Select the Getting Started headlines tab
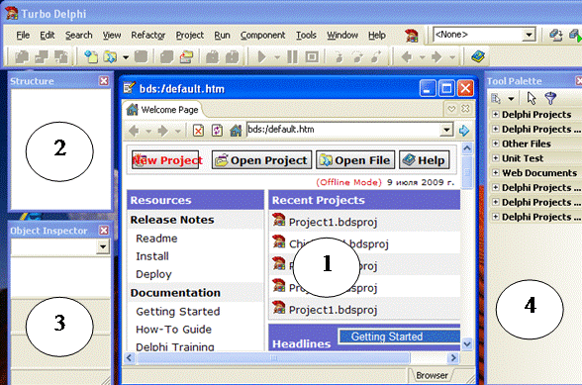Screen dimensions: 582x385 point(399,337)
